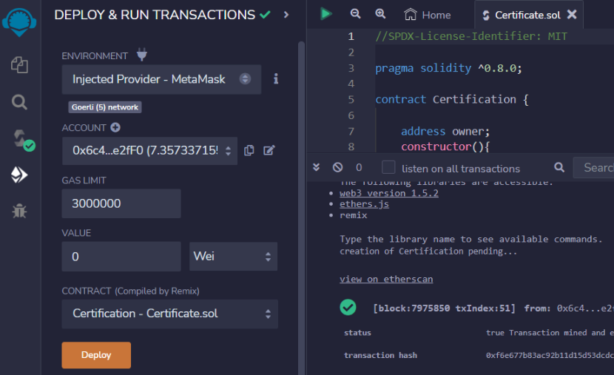
Task: Clear the terminal console
Action: (337, 168)
